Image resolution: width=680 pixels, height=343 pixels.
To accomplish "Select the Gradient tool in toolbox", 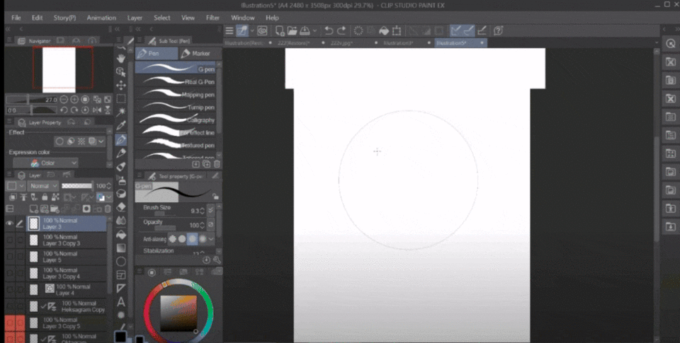I will pyautogui.click(x=121, y=248).
